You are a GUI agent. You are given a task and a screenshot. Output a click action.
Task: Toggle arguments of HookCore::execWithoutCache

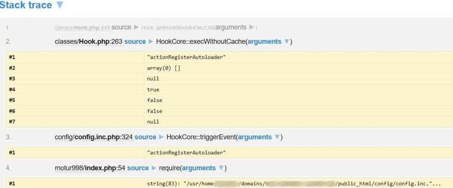coord(265,41)
